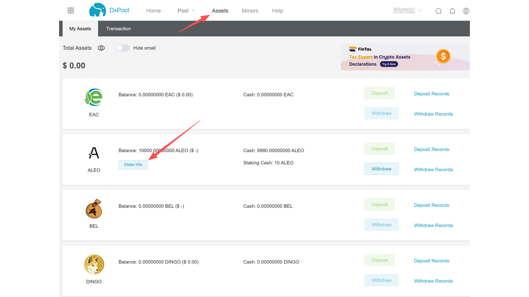Click the DxPool elephant logo
This screenshot has width=529, height=297.
(x=98, y=10)
